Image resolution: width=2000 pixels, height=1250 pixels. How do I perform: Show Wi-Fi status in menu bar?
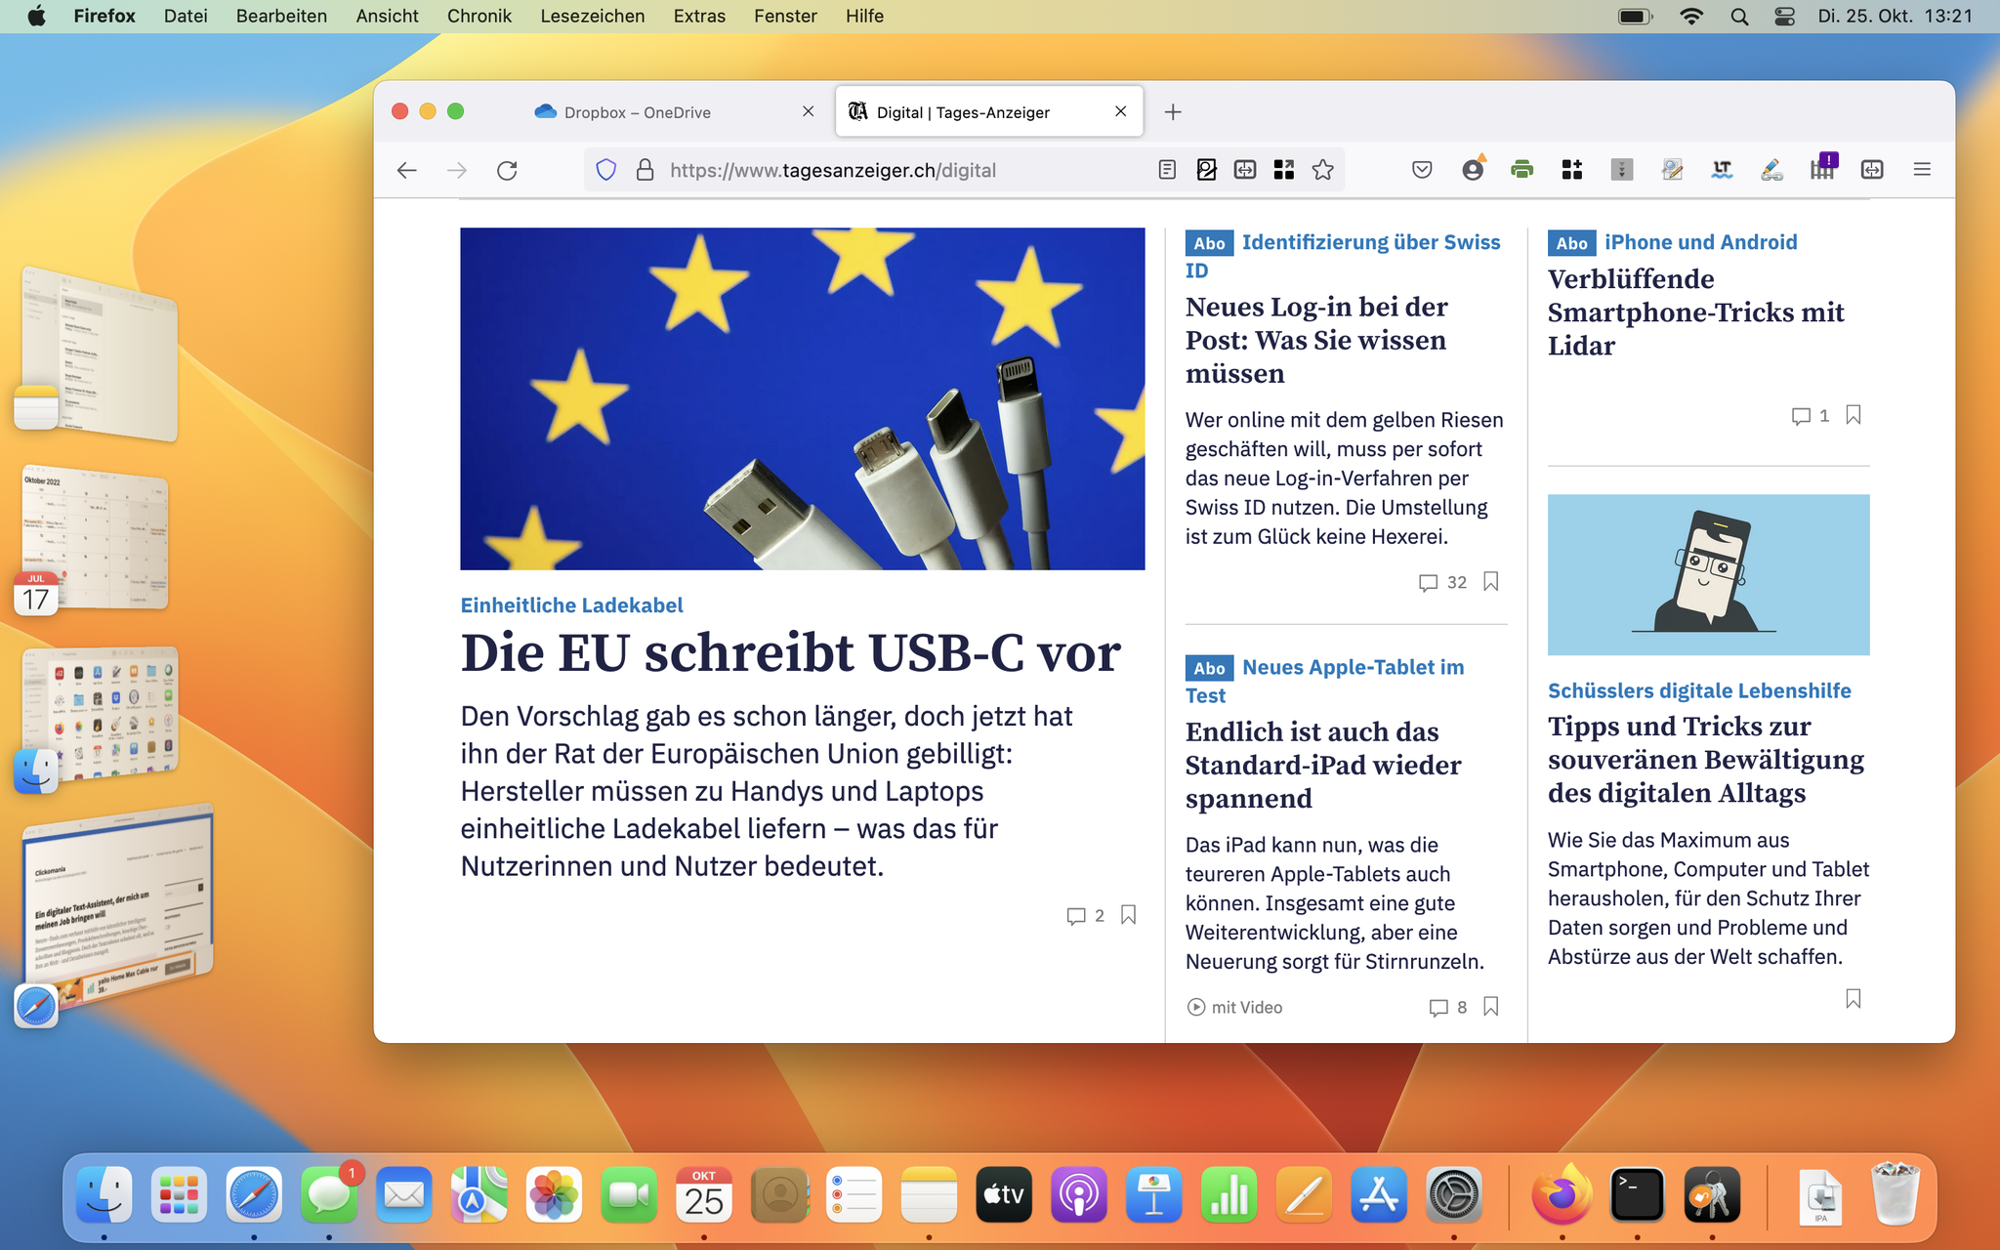(x=1691, y=17)
